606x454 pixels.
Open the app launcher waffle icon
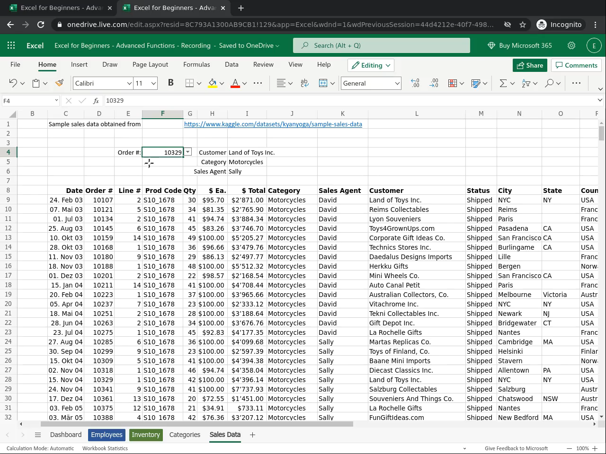pos(11,45)
